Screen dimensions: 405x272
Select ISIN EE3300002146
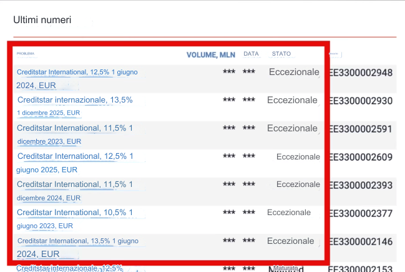click(361, 242)
